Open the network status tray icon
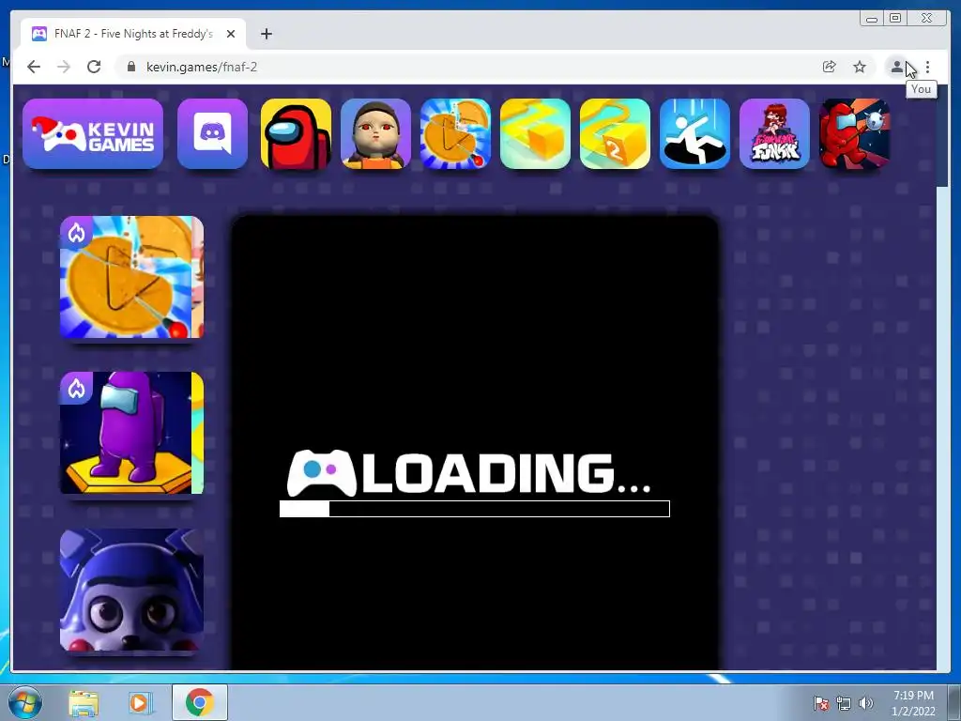Viewport: 961px width, 721px height. (x=844, y=703)
